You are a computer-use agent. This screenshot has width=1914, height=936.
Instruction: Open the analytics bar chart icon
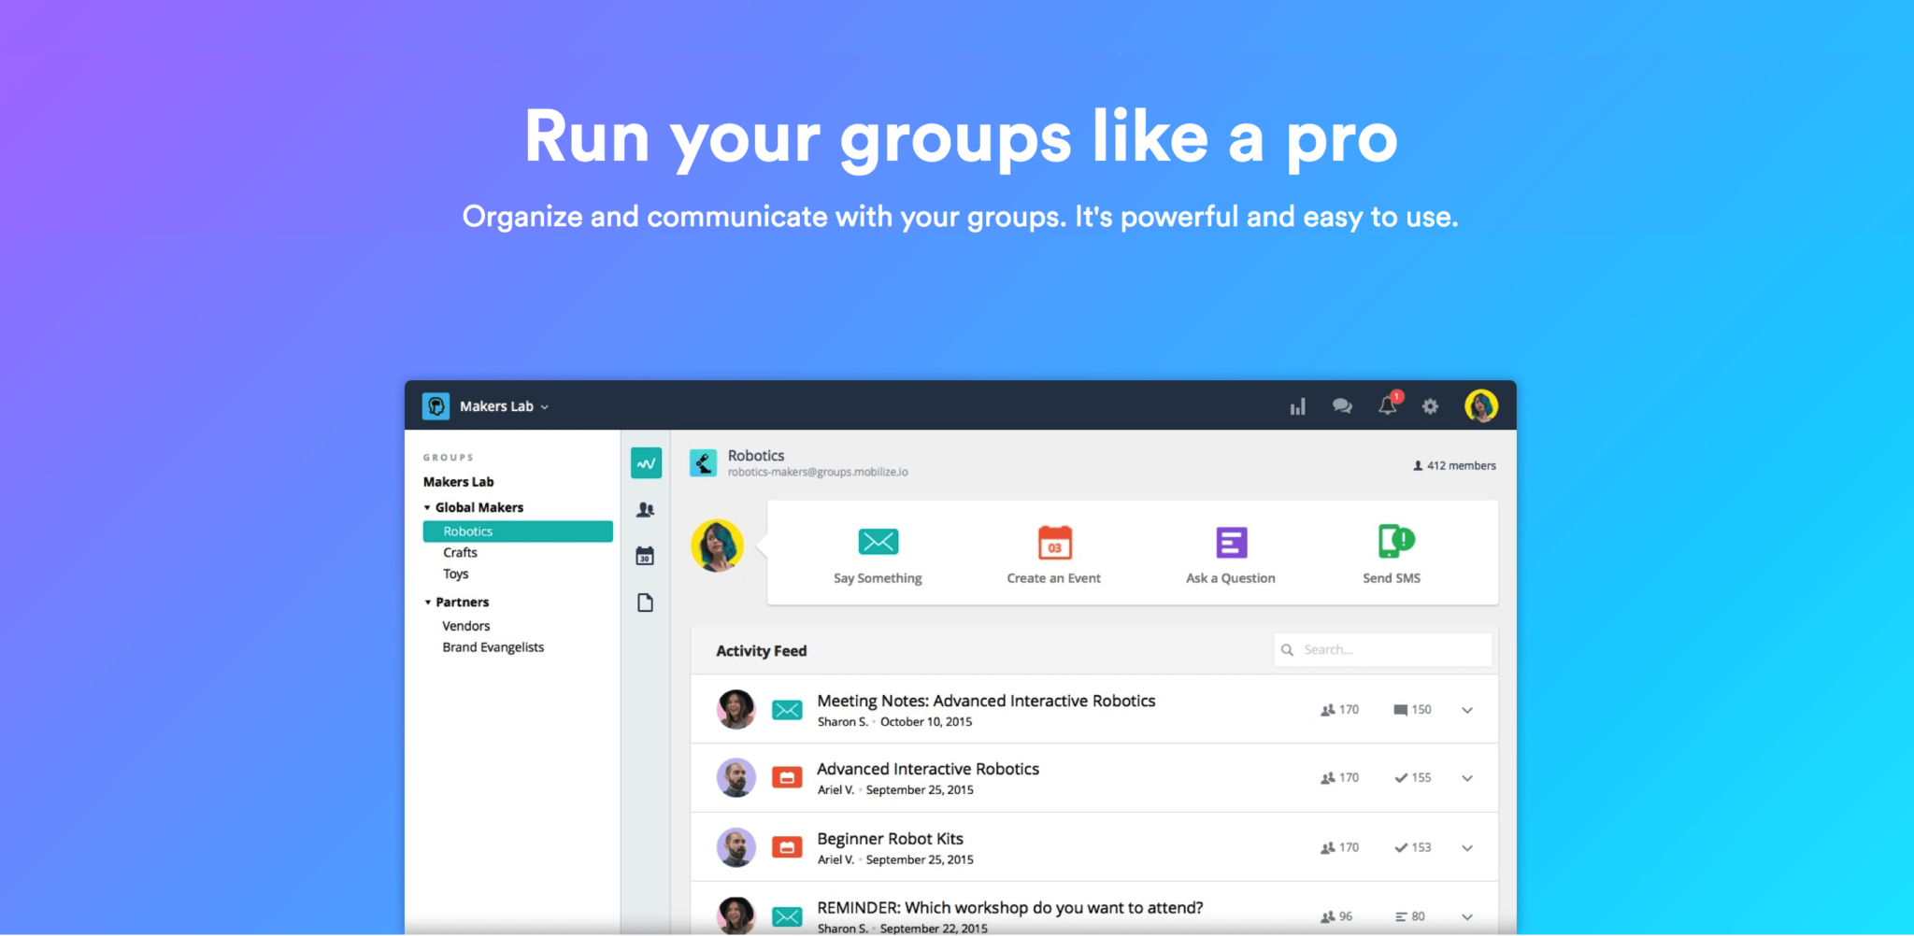1297,406
